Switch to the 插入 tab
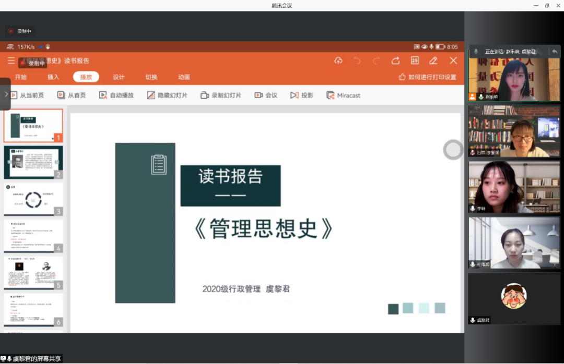The image size is (564, 364). [53, 77]
